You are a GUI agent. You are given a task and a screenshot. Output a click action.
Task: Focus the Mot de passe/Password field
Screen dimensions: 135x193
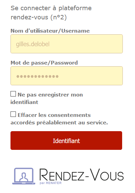[x=67, y=76]
